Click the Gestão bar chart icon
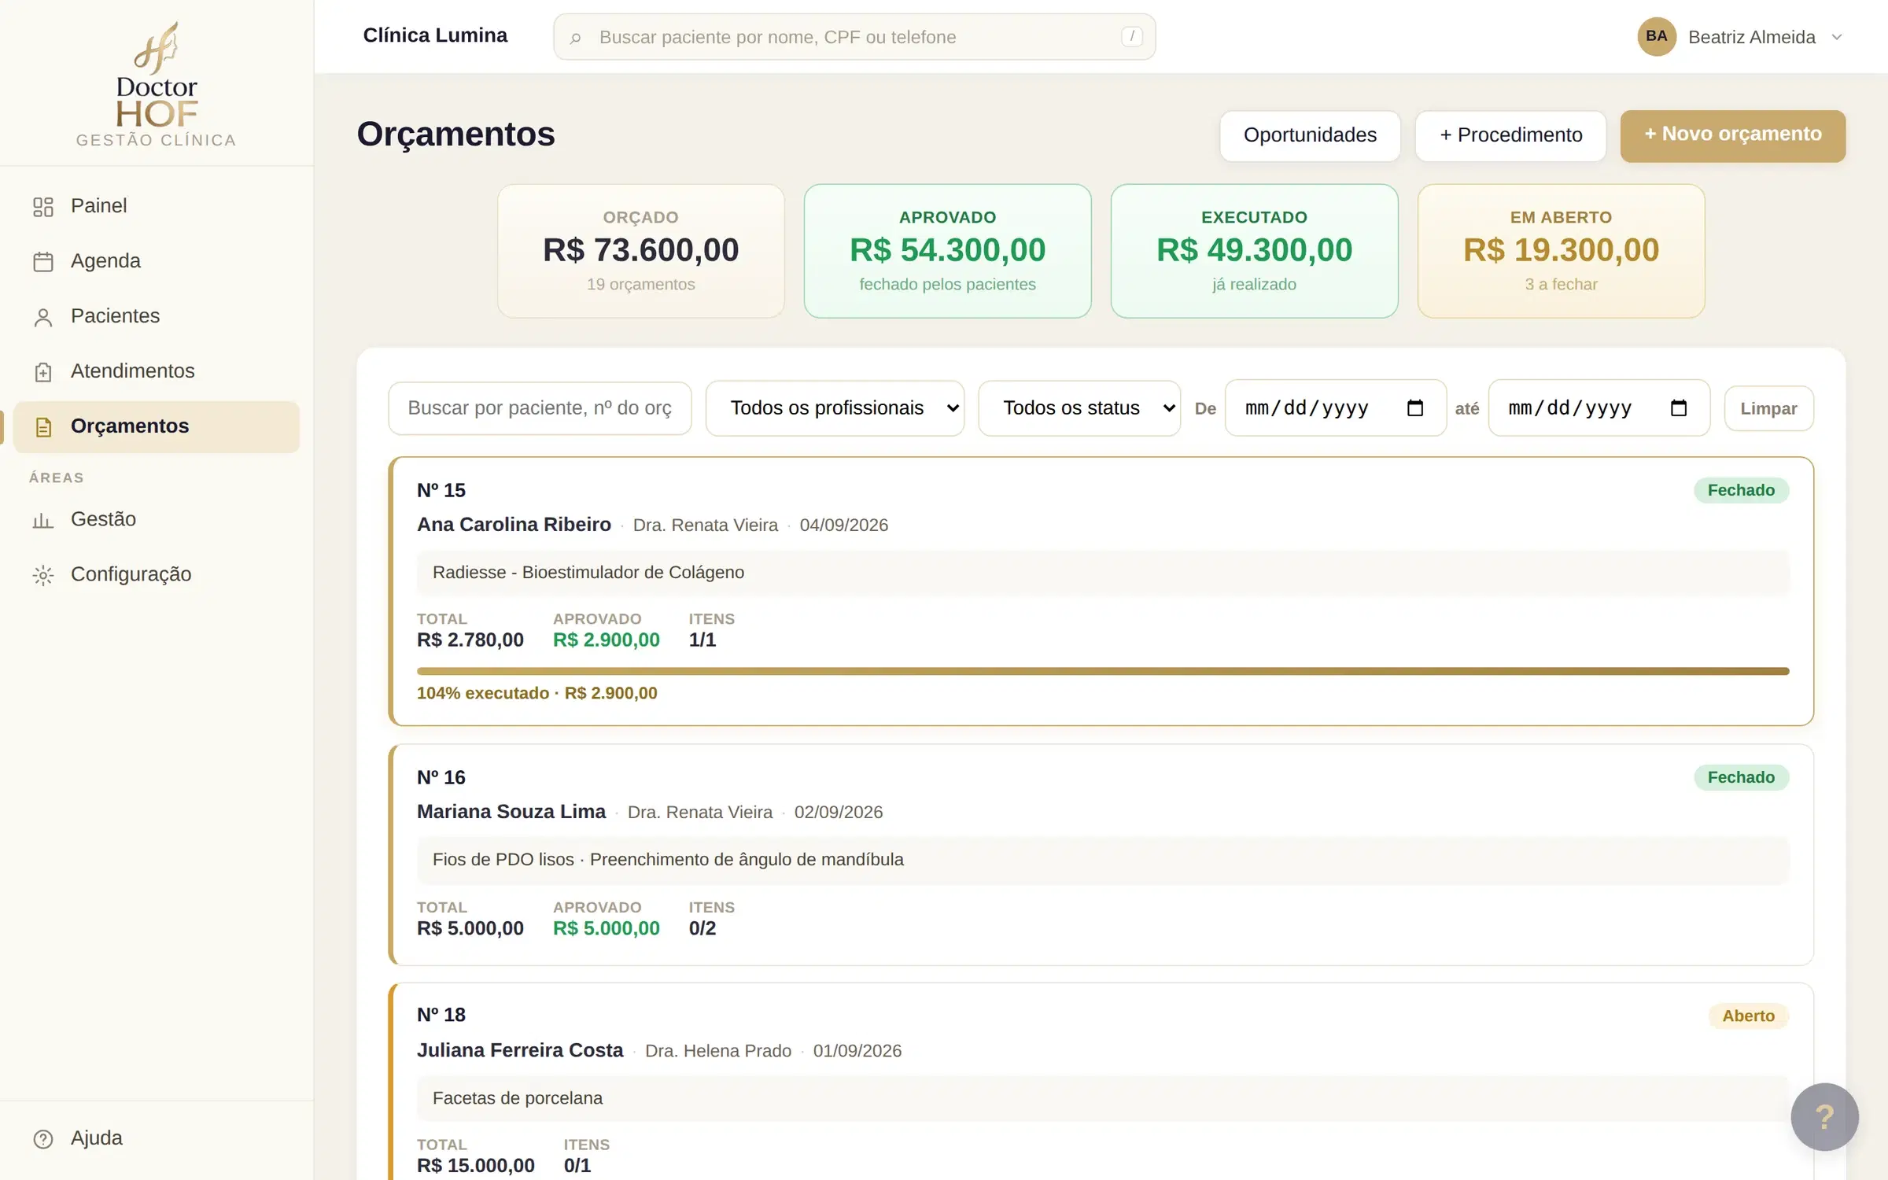 point(43,520)
